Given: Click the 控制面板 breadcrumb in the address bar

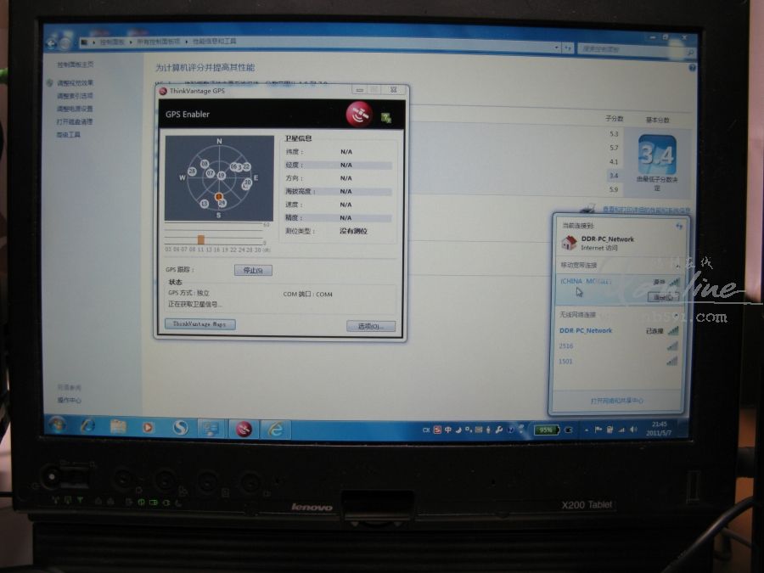Looking at the screenshot, I should pos(112,42).
